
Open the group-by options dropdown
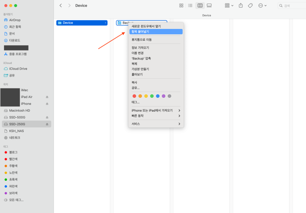tap(229, 5)
